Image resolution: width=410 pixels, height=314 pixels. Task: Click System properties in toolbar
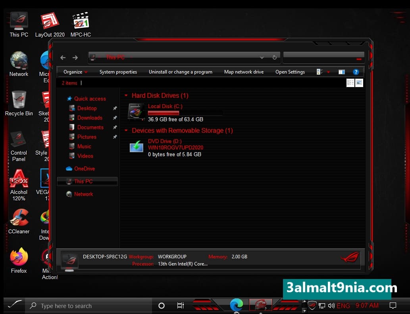(x=118, y=72)
